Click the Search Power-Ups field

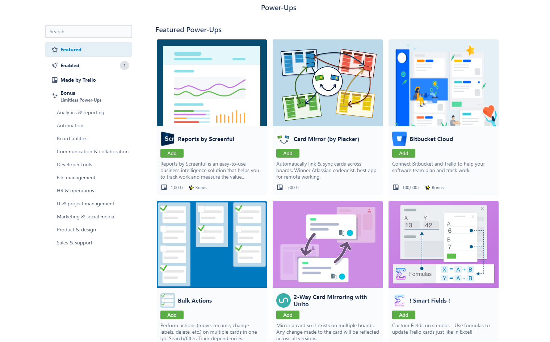pyautogui.click(x=89, y=31)
